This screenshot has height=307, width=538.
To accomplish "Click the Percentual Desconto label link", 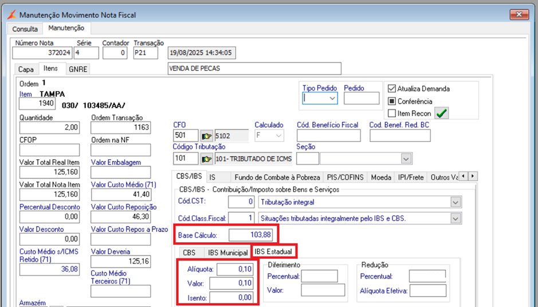I will 50,207.
